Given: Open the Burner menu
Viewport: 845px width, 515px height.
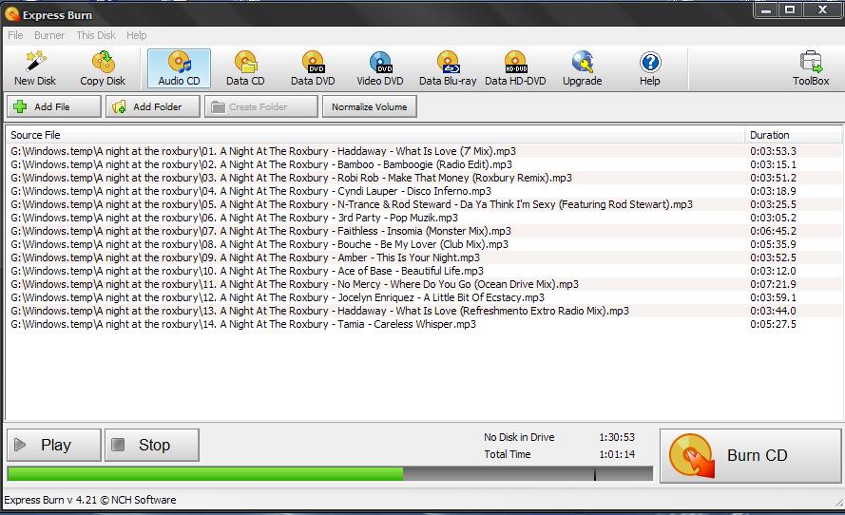Looking at the screenshot, I should tap(49, 35).
